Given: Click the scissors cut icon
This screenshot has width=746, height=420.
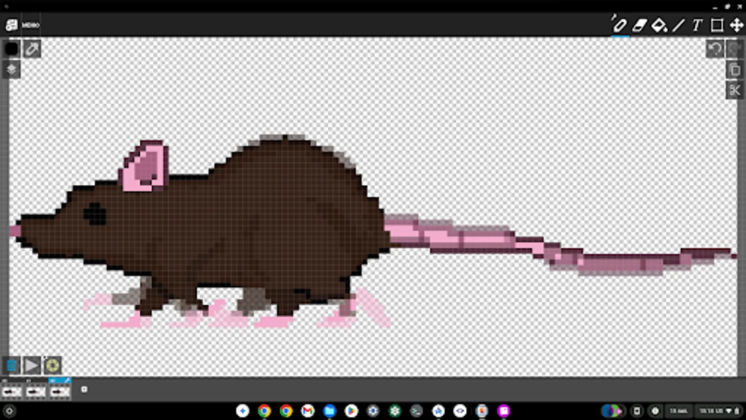Looking at the screenshot, I should coord(735,90).
